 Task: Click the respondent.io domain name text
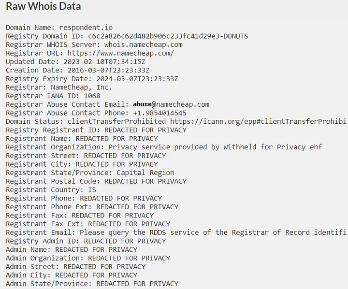pyautogui.click(x=86, y=28)
